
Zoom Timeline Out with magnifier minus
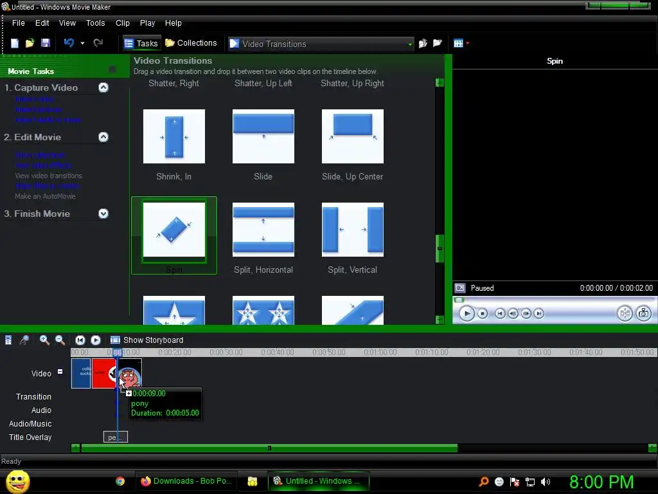click(x=60, y=340)
